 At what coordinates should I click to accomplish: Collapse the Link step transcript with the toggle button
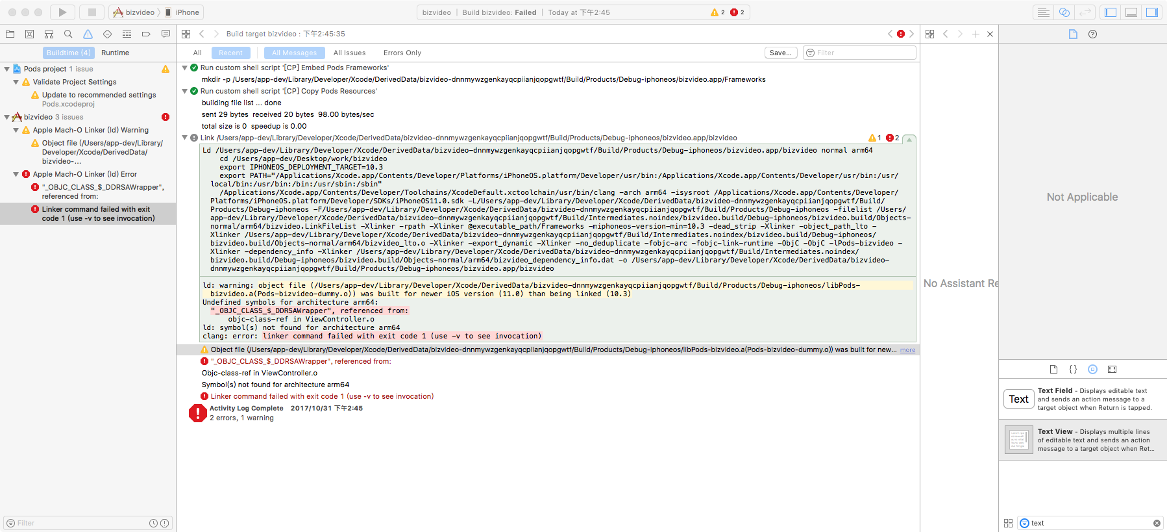(909, 139)
